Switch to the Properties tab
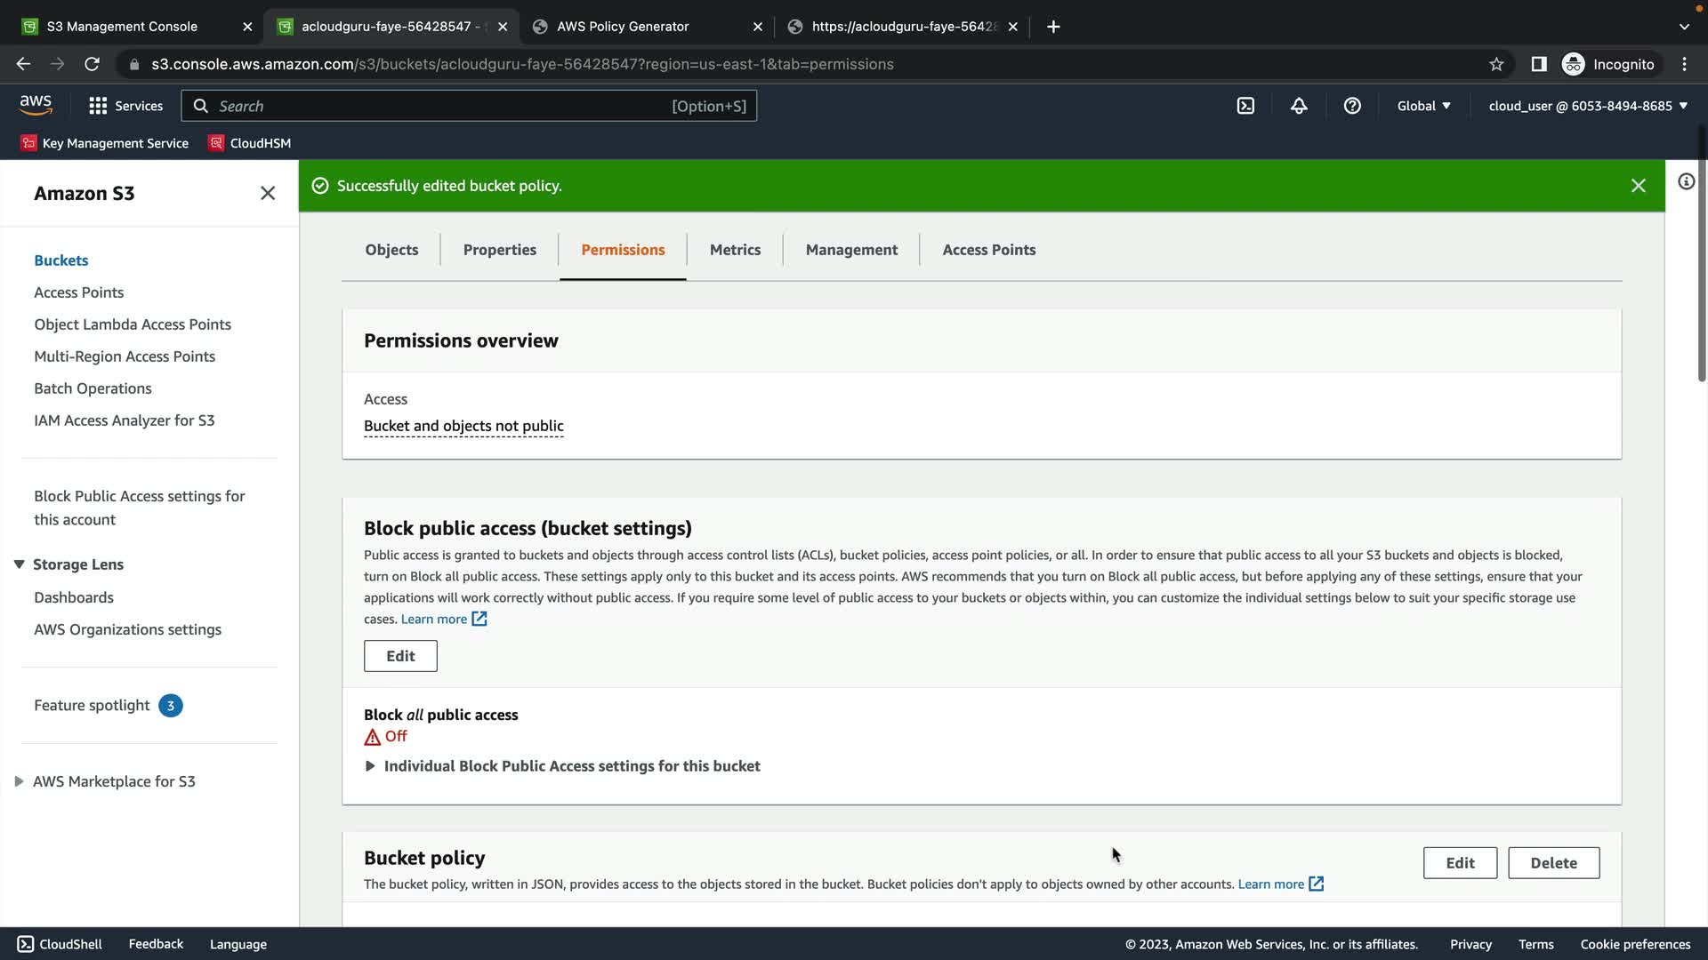 (x=499, y=250)
